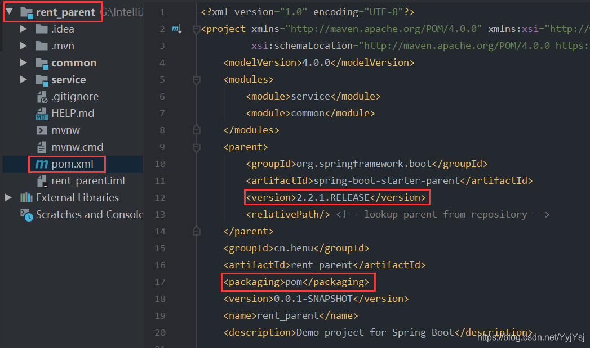
Task: Fold the project tag on line 2
Action: coord(196,30)
